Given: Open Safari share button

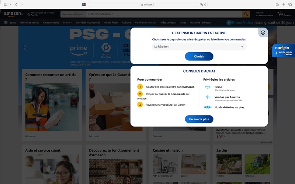Looking at the screenshot, I should (x=277, y=4).
